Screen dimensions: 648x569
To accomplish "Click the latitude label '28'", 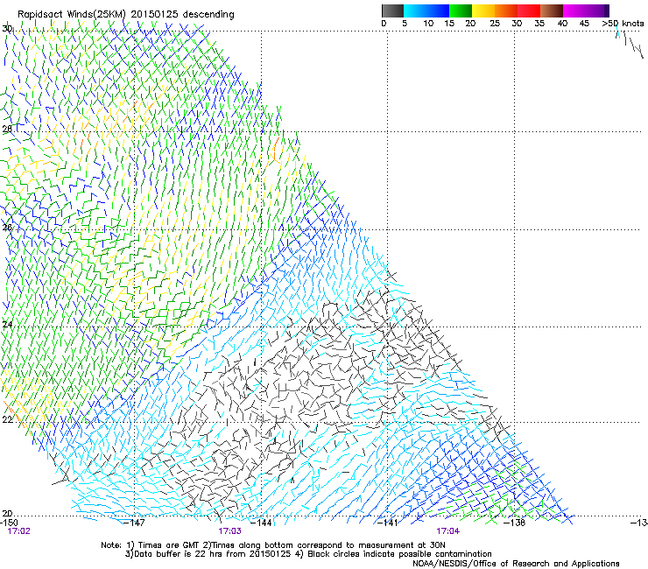I will [7, 129].
